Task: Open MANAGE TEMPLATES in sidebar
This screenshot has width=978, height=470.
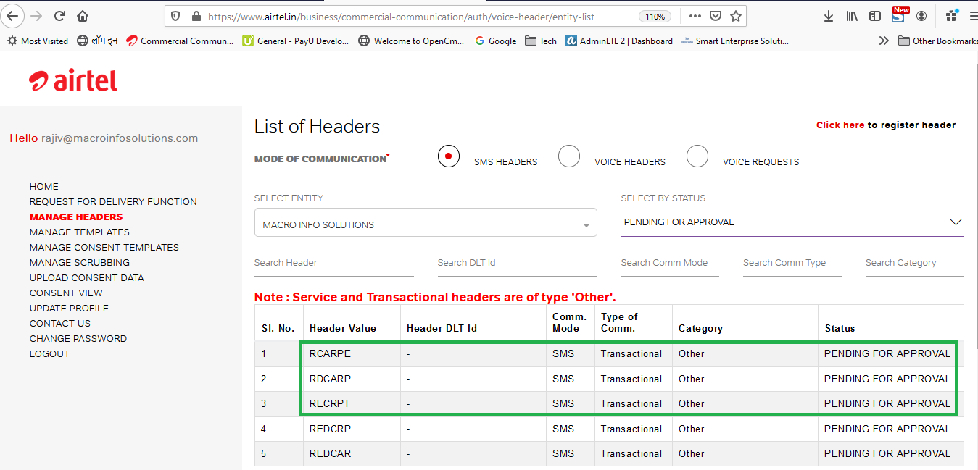Action: point(80,232)
